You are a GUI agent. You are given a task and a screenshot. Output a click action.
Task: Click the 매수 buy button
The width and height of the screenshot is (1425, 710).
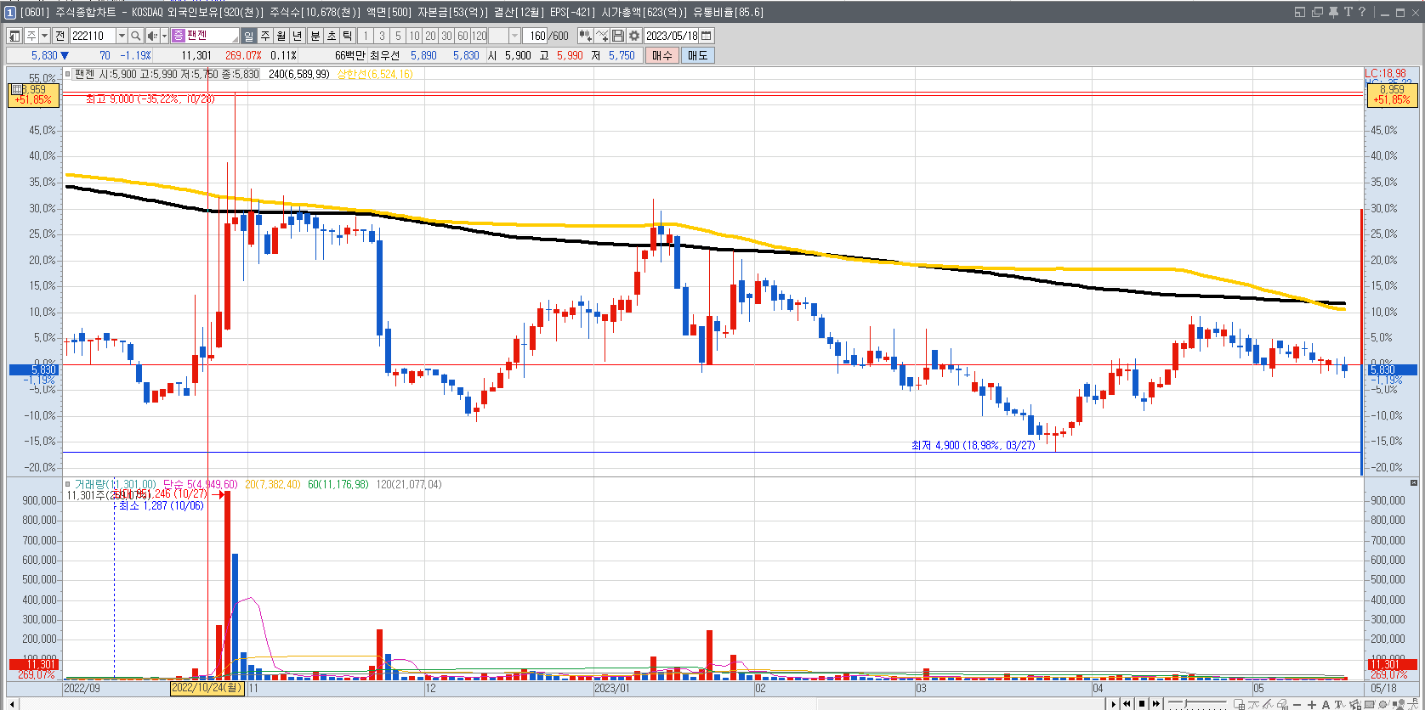pos(662,55)
